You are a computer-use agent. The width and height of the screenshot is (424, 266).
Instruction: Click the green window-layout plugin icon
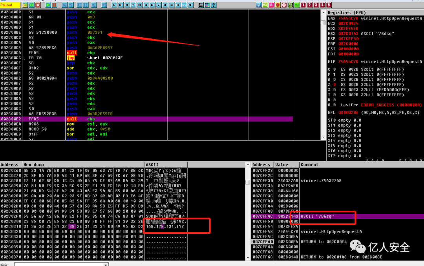coord(297,5)
